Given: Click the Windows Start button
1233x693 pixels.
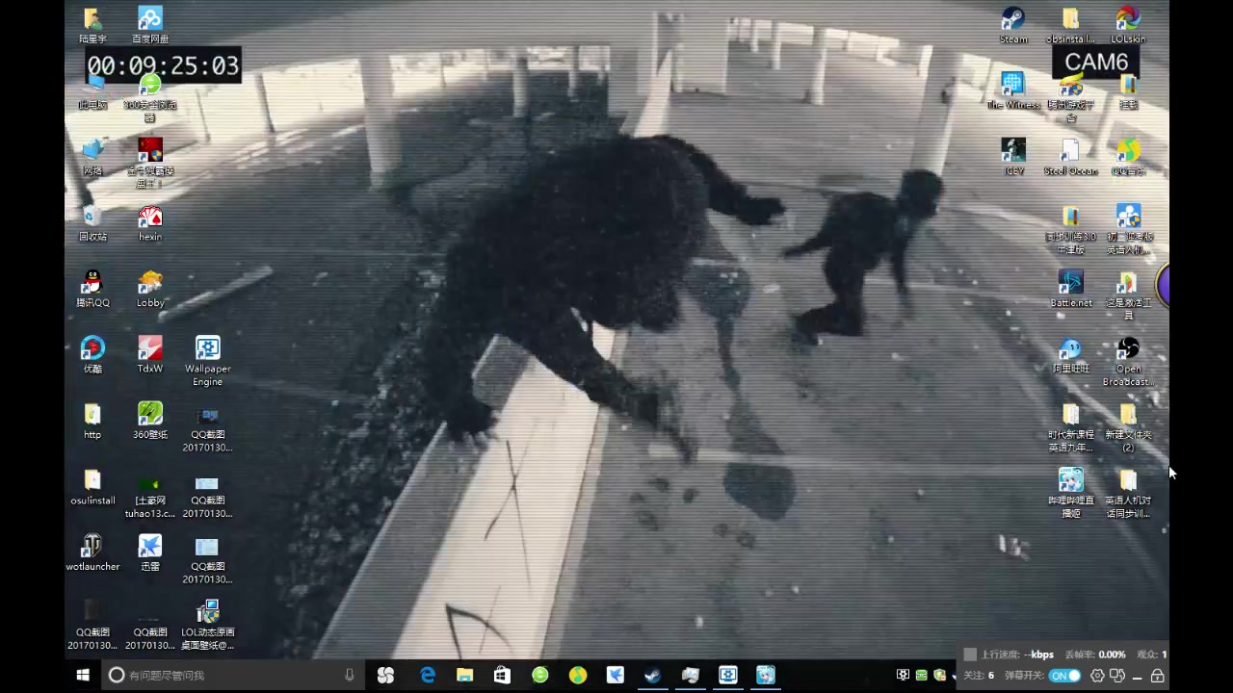Looking at the screenshot, I should coord(83,676).
